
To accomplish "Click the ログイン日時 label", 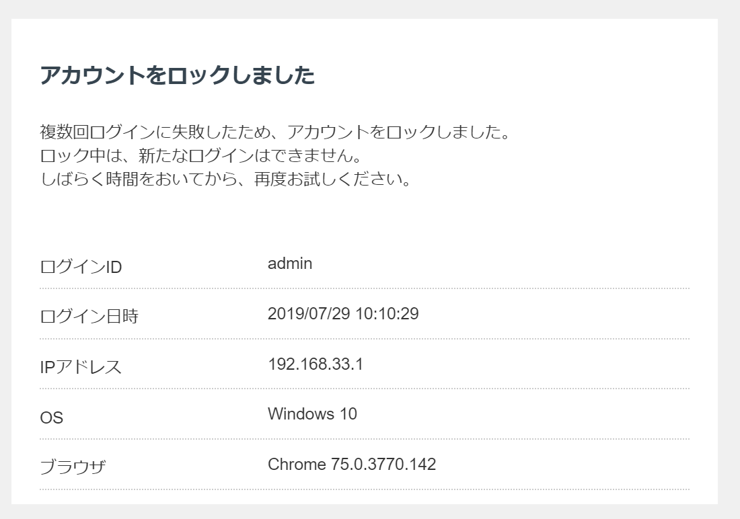I will pyautogui.click(x=89, y=316).
